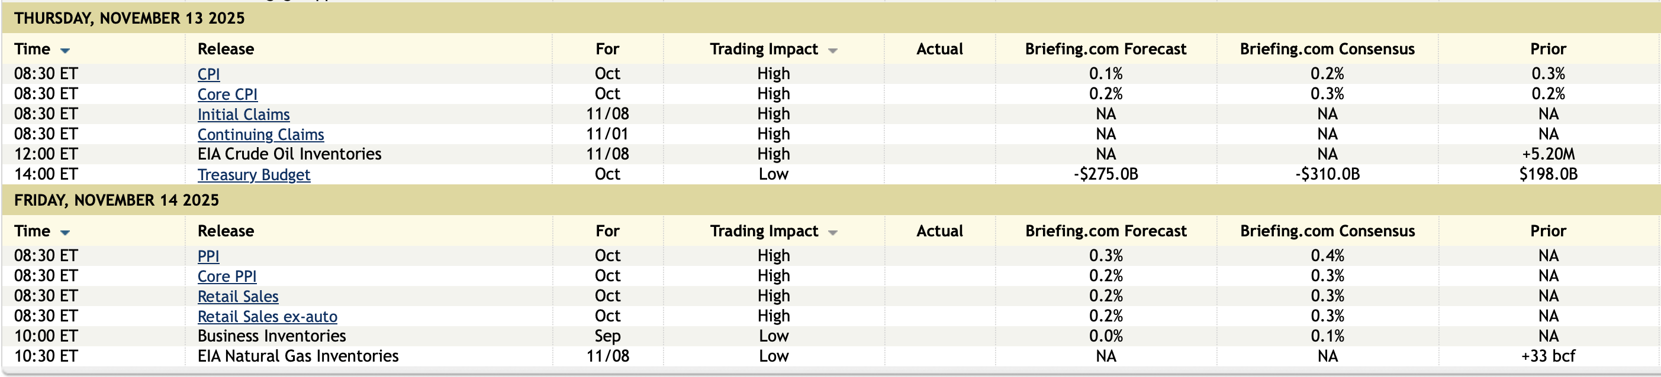
Task: Follow the Continuing Claims link
Action: point(260,135)
